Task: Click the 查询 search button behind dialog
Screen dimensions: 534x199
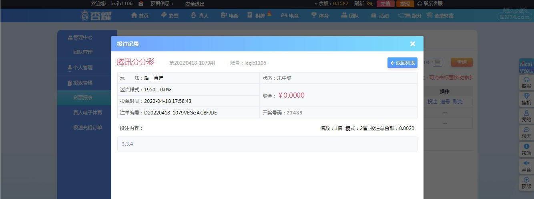Action: pyautogui.click(x=462, y=63)
